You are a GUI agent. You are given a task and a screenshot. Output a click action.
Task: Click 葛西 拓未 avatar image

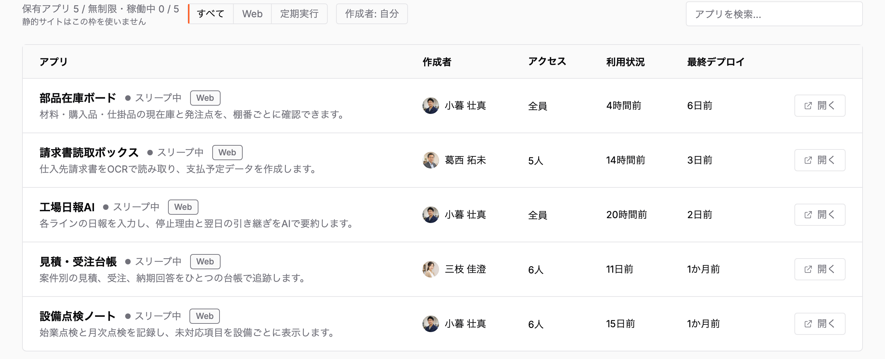[x=431, y=160]
